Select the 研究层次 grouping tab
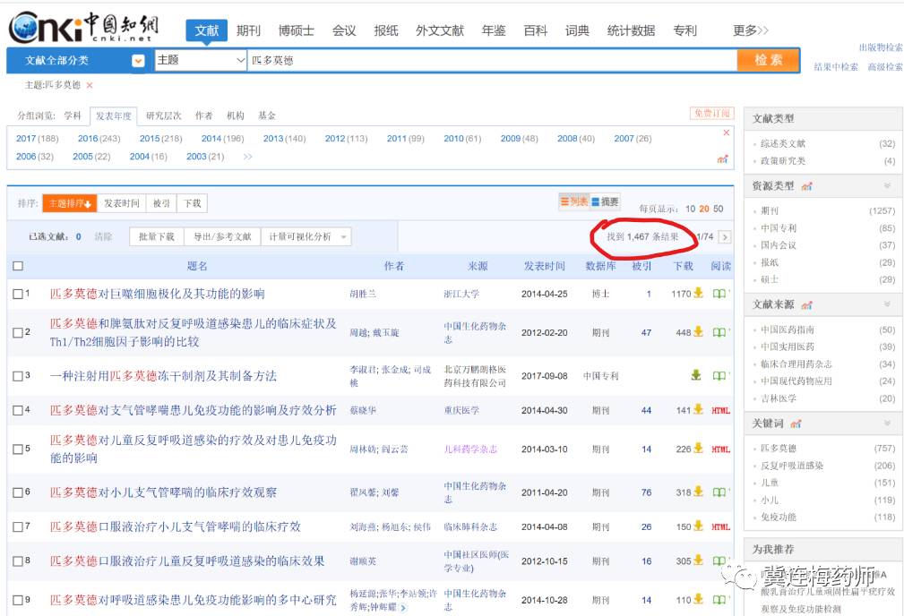Screen dimensions: 904x616 (163, 115)
